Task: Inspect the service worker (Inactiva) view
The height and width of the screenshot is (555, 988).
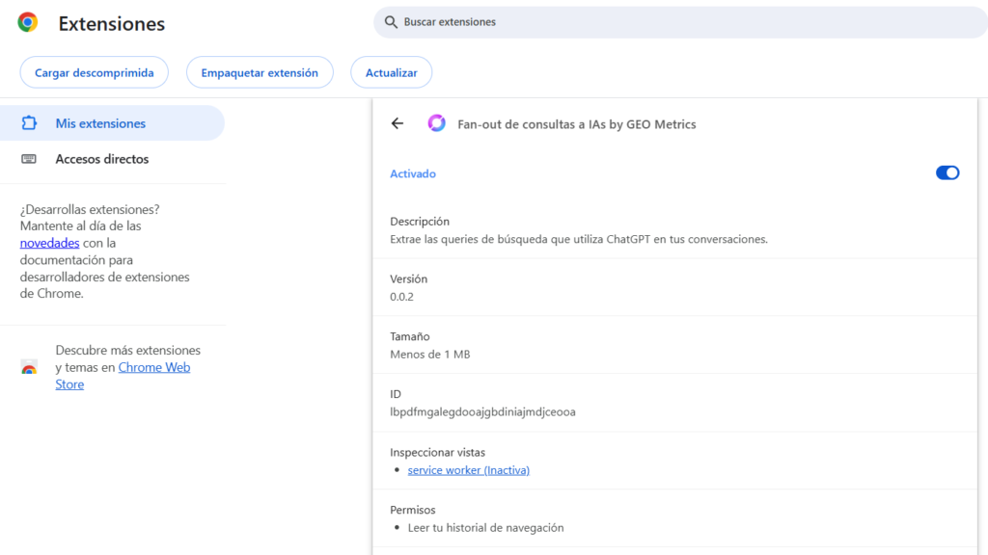Action: 468,470
